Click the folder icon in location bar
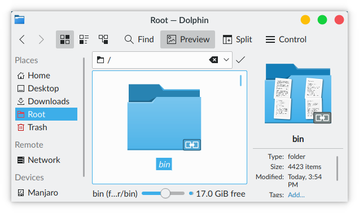The height and width of the screenshot is (213, 359). (100, 60)
